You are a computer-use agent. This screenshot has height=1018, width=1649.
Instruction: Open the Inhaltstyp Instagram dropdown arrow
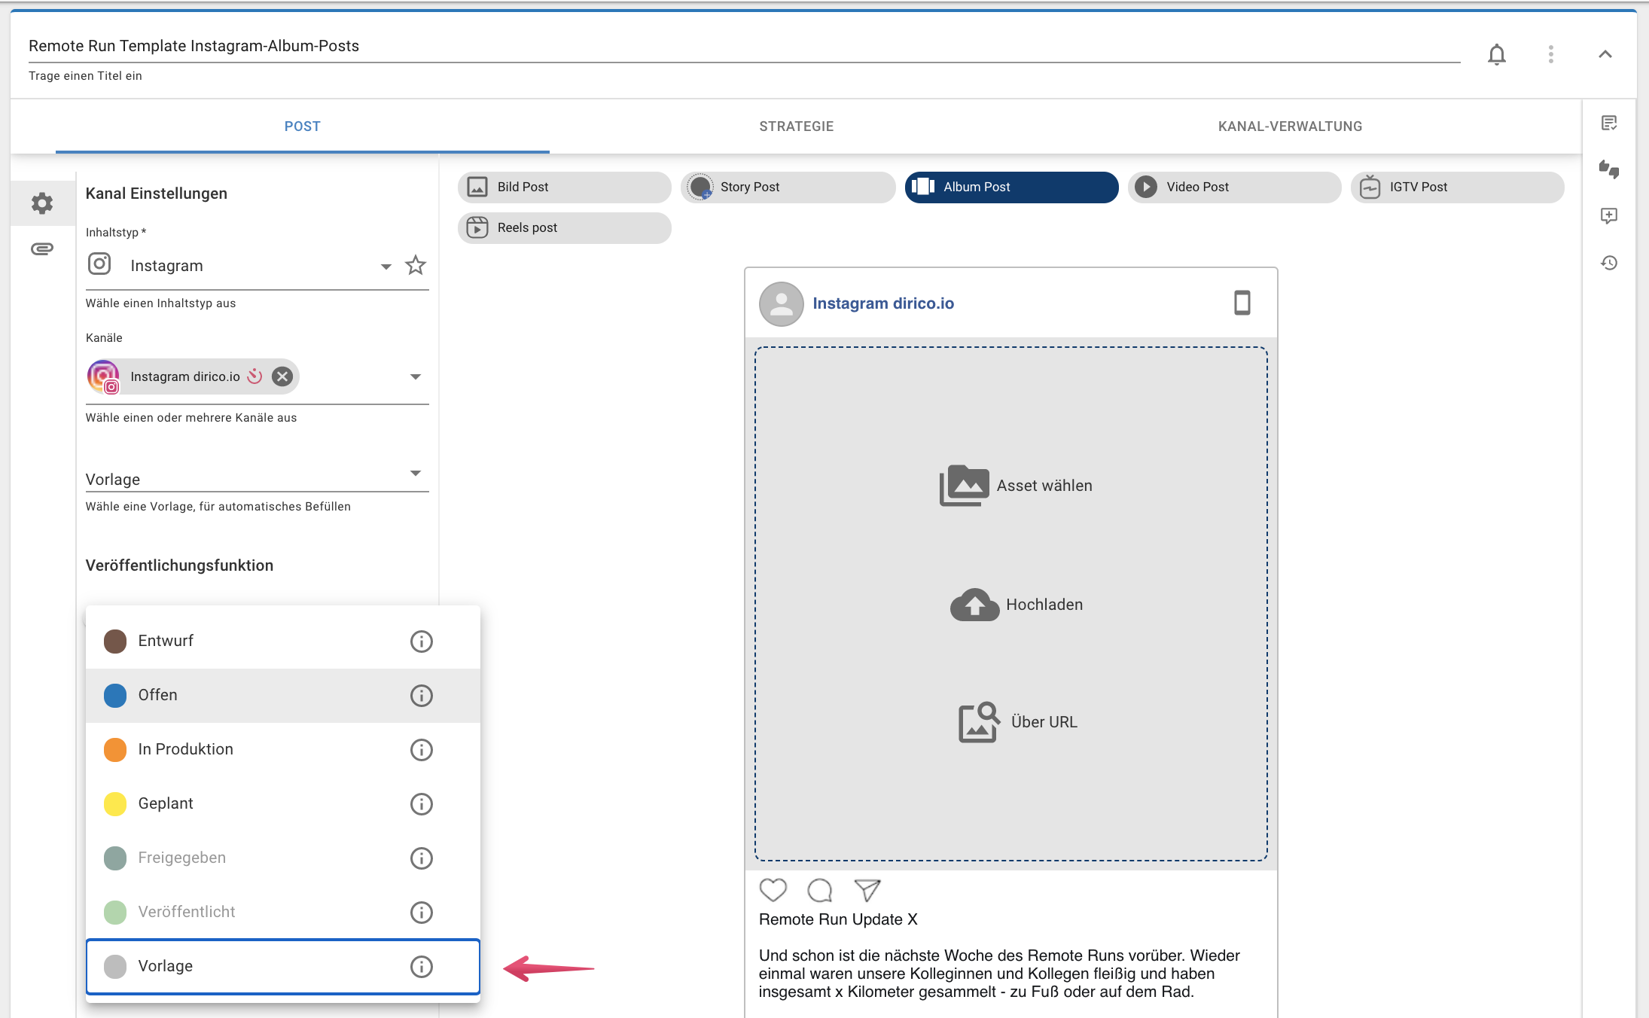coord(386,267)
